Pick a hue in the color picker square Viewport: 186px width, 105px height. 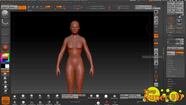click(x=5, y=58)
